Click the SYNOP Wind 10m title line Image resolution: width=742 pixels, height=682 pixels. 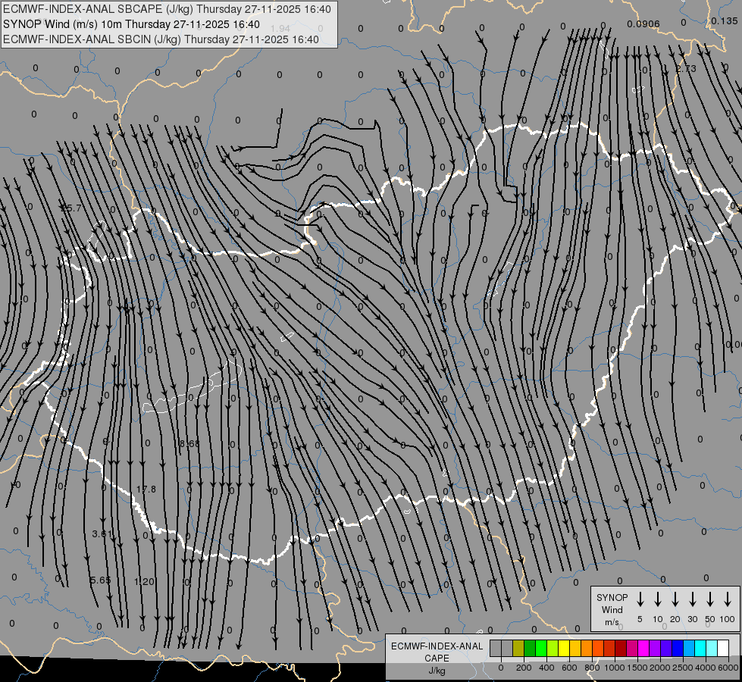[131, 24]
